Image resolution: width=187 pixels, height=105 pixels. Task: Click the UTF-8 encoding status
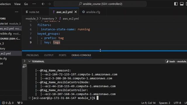coord(177,103)
